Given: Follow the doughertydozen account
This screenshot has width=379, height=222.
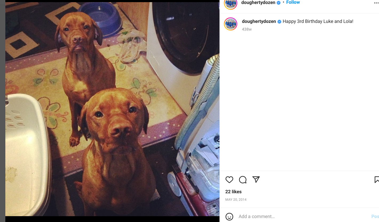Looking at the screenshot, I should 293,2.
